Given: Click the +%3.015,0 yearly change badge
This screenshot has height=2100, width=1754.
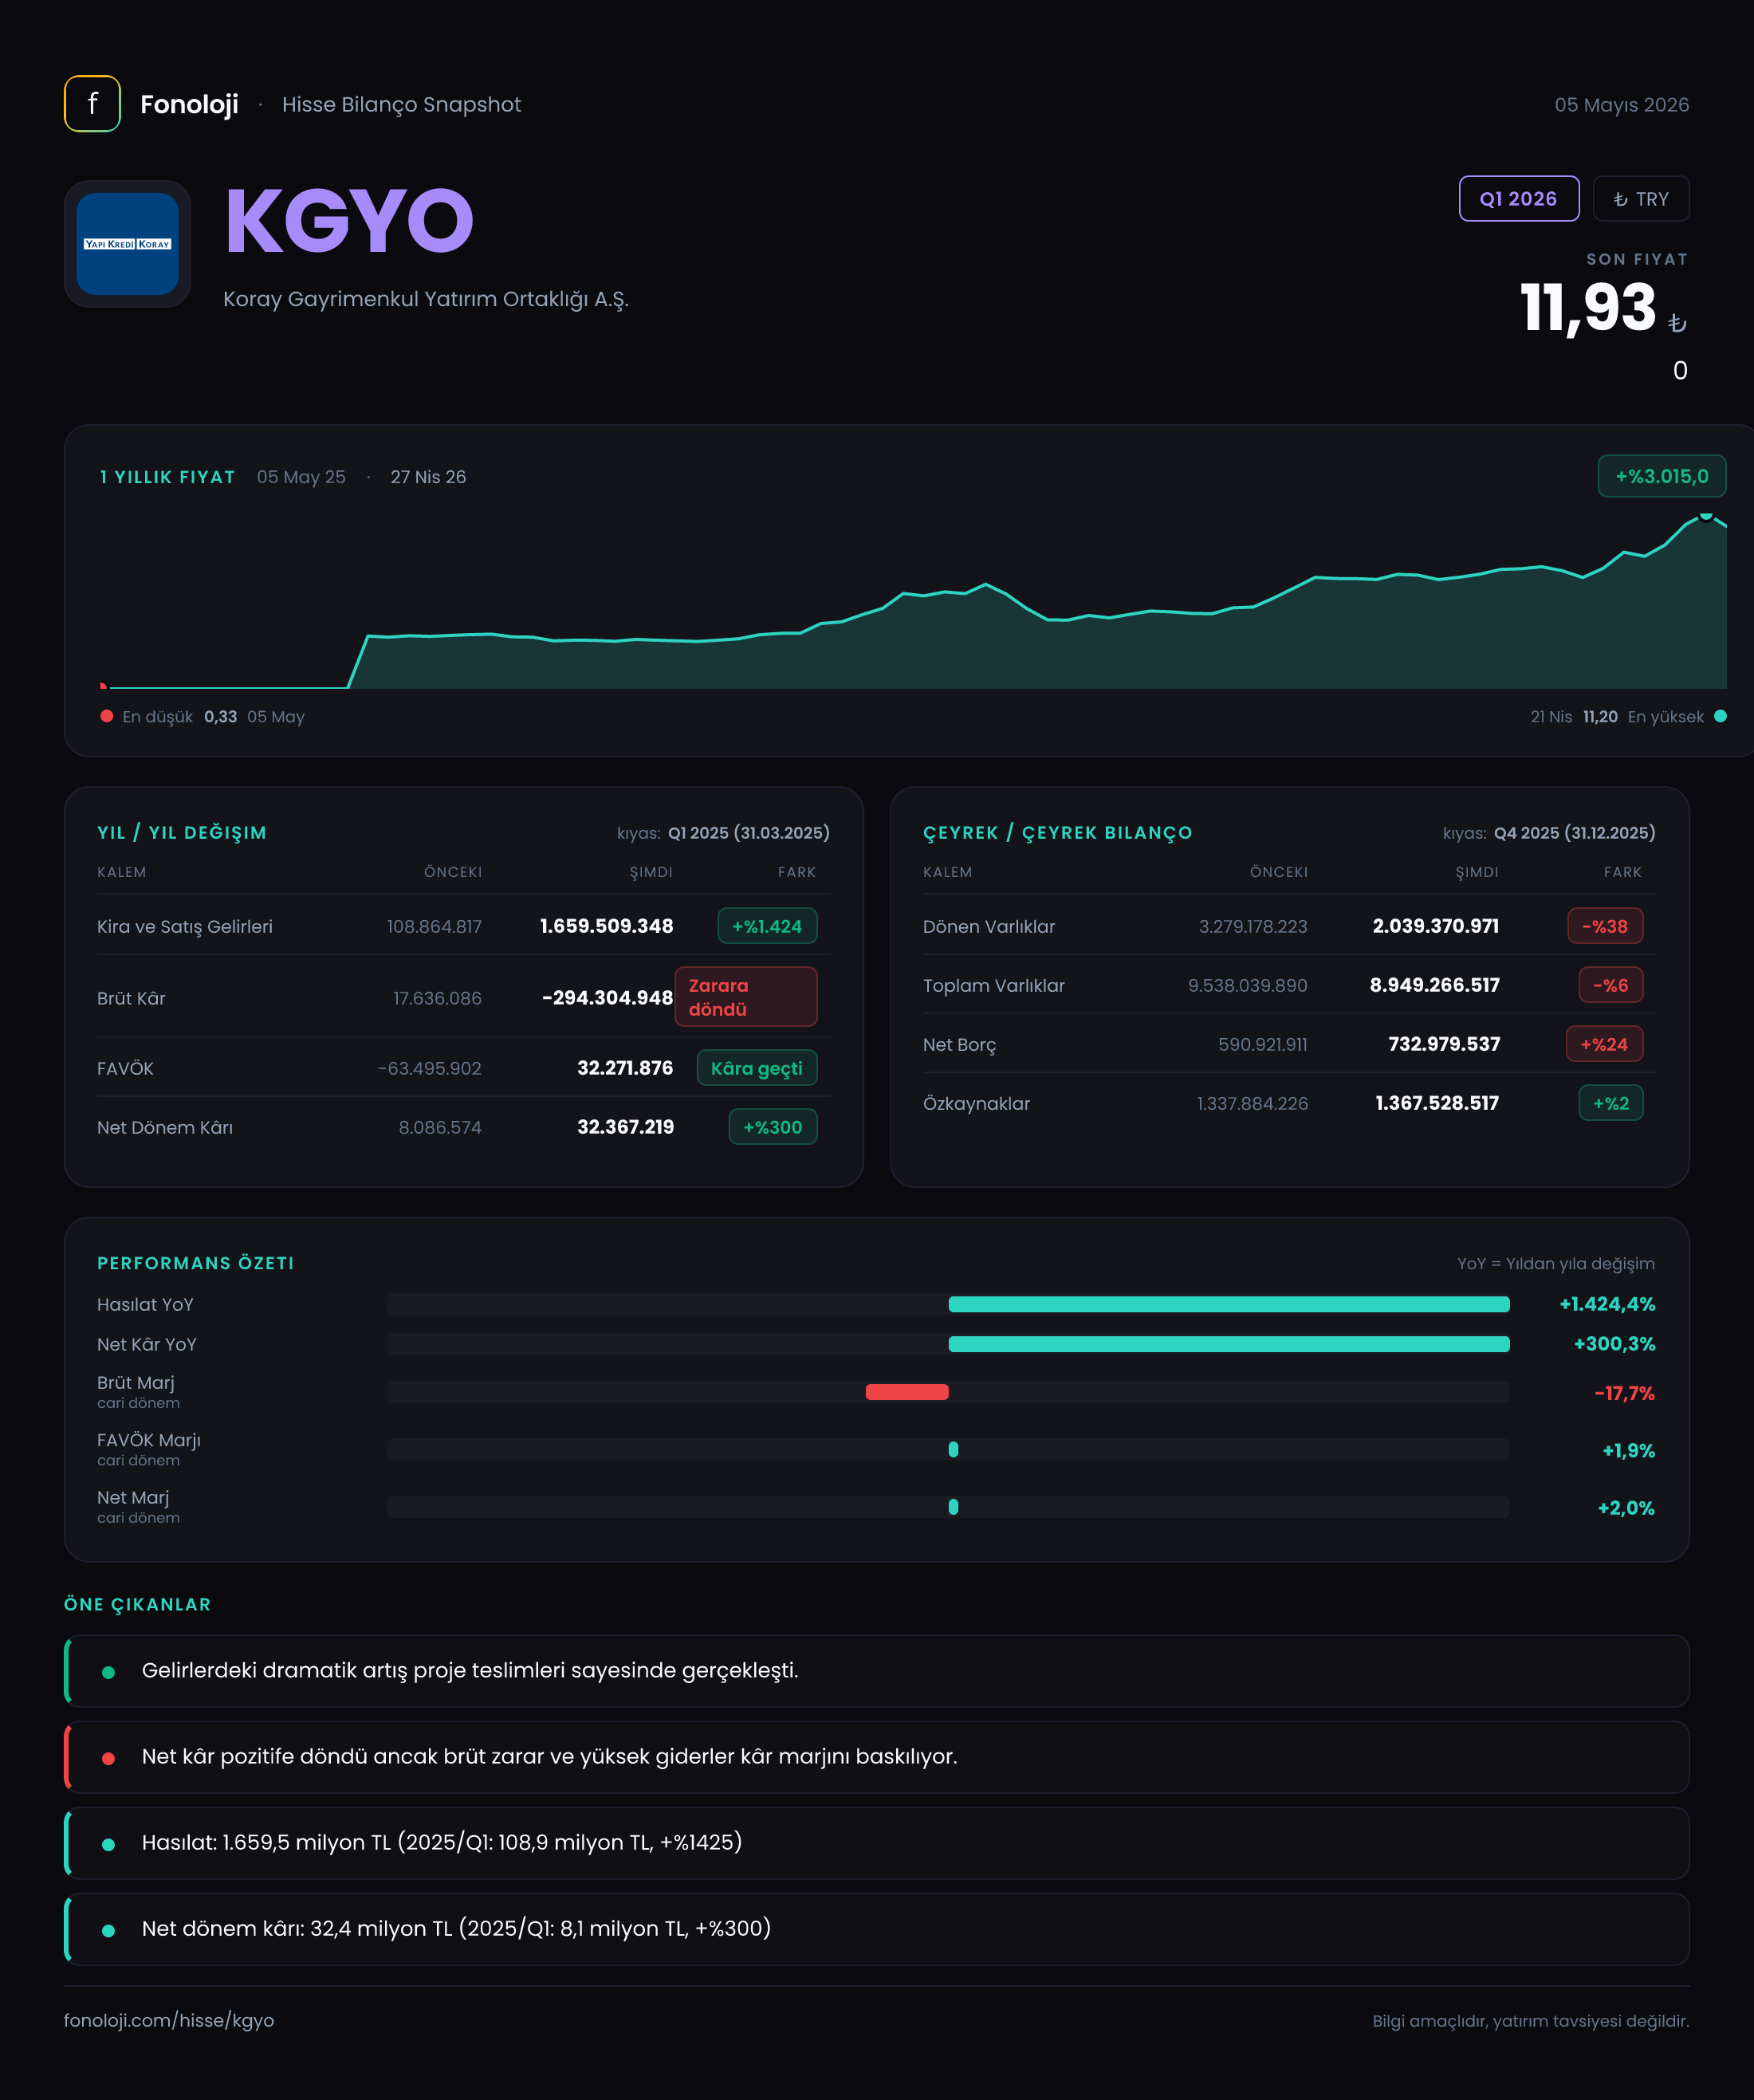Looking at the screenshot, I should 1662,476.
